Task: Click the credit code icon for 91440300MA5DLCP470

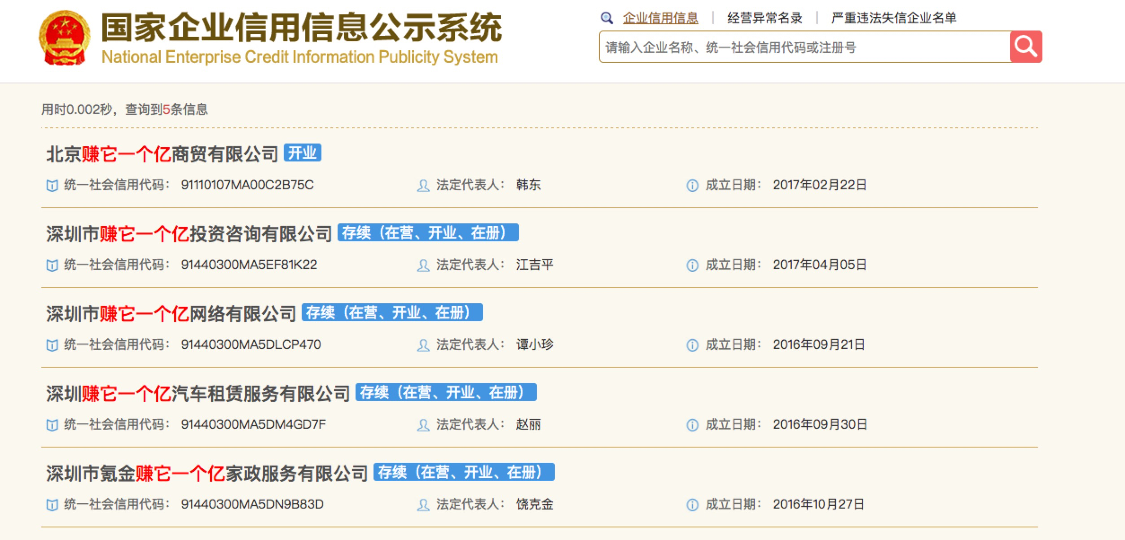Action: 52,345
